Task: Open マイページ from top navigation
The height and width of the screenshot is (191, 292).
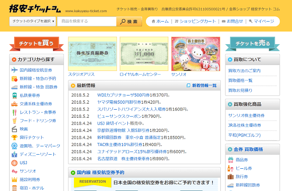Action: tap(264, 21)
